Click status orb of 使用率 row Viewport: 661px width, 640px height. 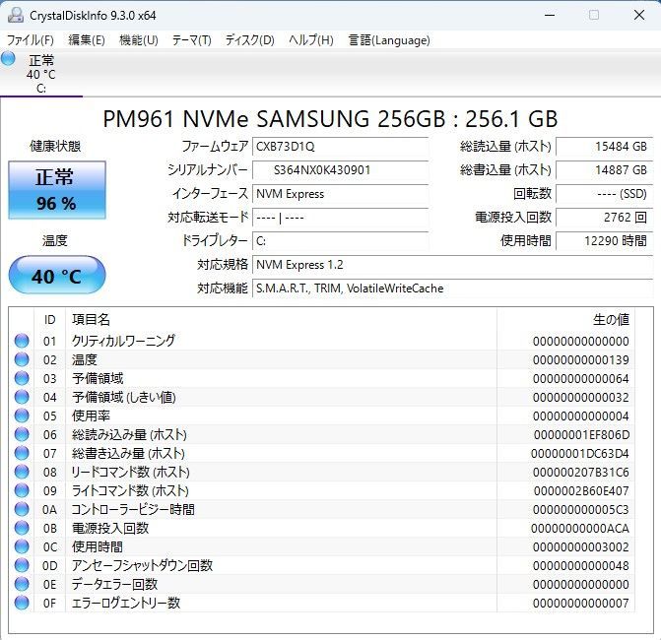(22, 416)
